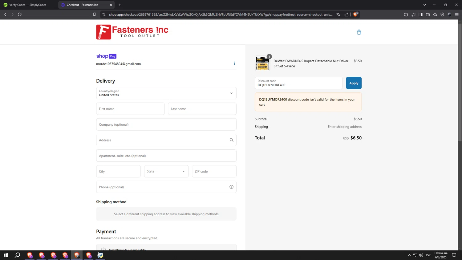Click the page vertical scrollbar
Viewport: 462px width, 260px height.
click(460, 83)
